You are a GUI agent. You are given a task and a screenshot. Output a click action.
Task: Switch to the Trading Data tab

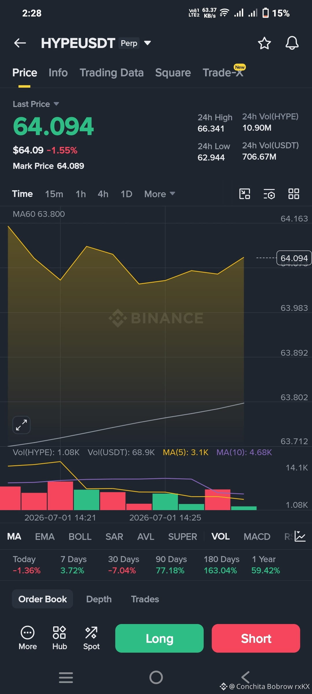coord(112,73)
